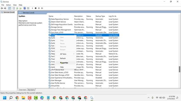Open Microsoft Edge from the taskbar

tap(42, 98)
